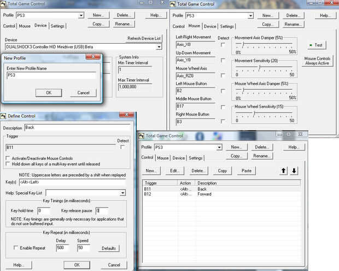Screen dimensions: 339x271
Task: Click the Trigger column header
Action: click(160, 183)
